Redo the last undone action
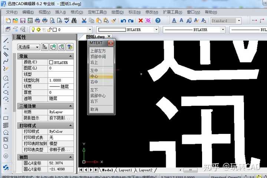267x178 pixels. tap(131, 21)
